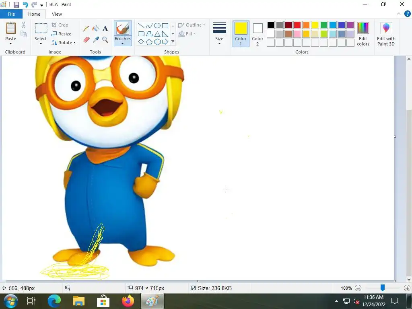Open the Size line thickness dropdown

point(219,34)
